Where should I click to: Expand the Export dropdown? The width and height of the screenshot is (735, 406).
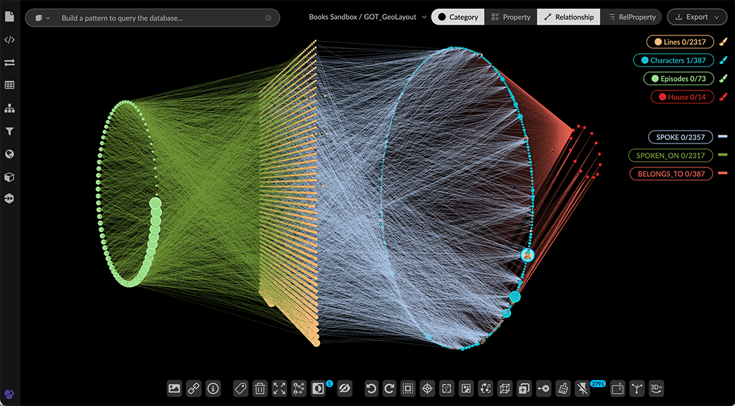tap(696, 17)
